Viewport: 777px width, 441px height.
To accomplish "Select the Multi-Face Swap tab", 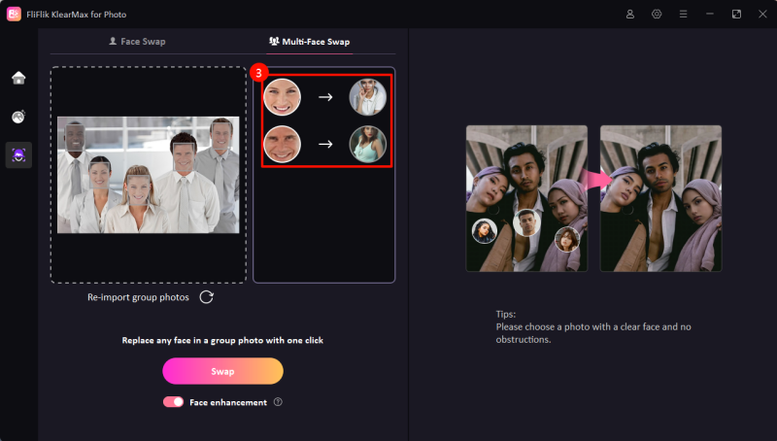I will (309, 42).
